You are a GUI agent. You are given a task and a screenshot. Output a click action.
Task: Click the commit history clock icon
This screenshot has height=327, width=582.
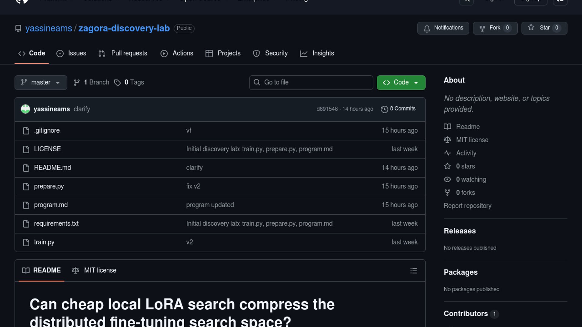[x=384, y=109]
